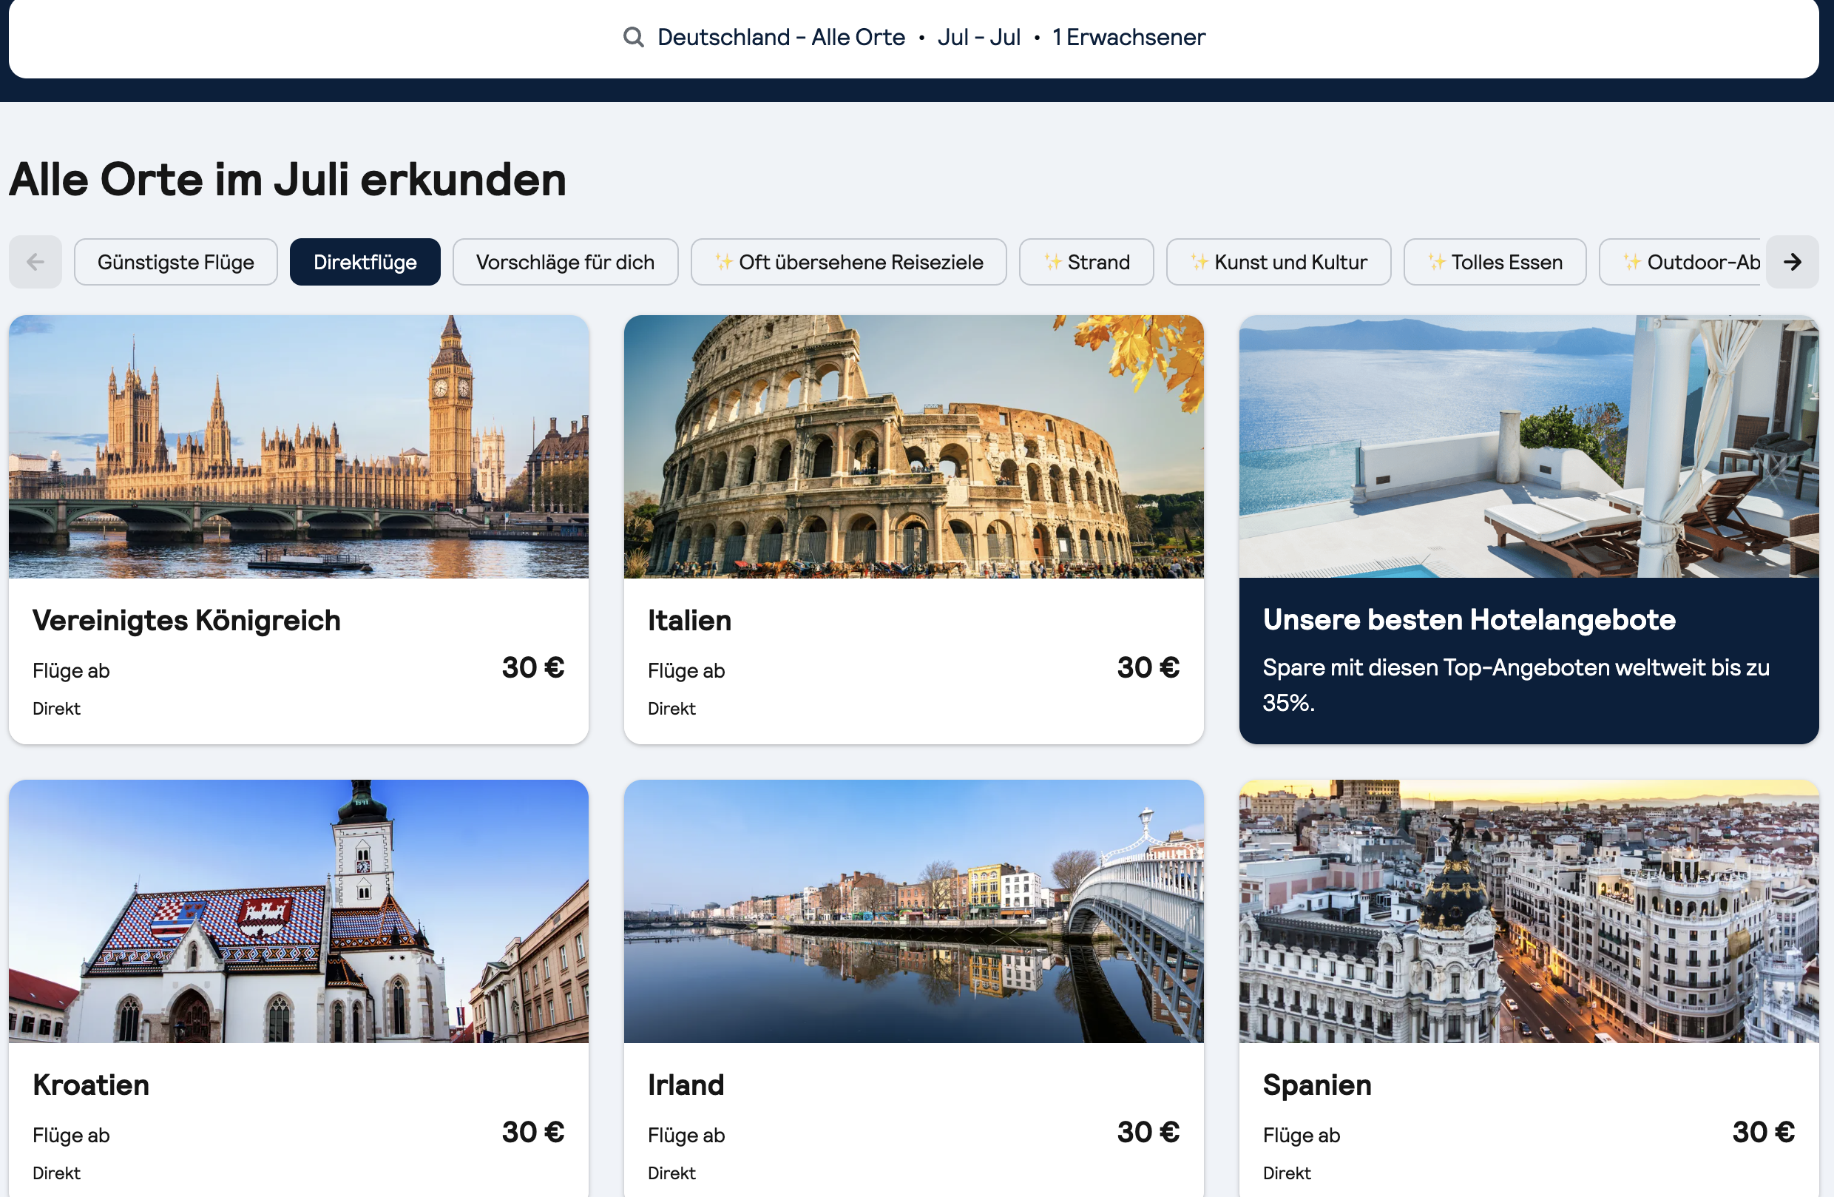This screenshot has height=1197, width=1834.
Task: Click Unsere besten Hotelangebote heading
Action: [1469, 620]
